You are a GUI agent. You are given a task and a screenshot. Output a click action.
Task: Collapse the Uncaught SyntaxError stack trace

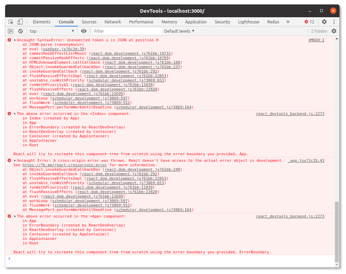[15, 40]
